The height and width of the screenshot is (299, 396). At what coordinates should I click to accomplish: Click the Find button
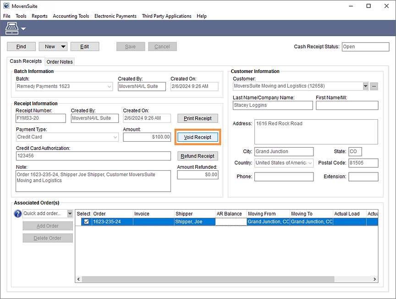tap(21, 46)
